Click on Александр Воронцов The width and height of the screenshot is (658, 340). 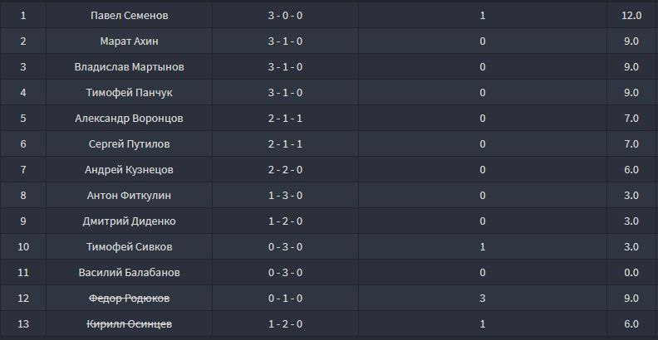[x=129, y=119]
